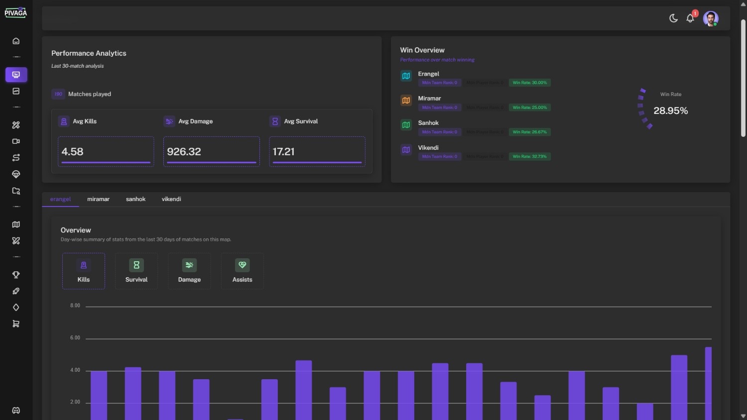Switch to the vikendi tab

point(171,199)
